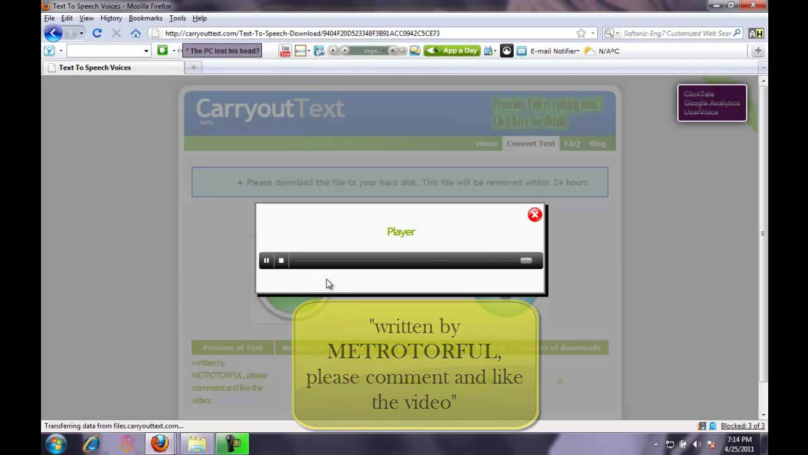Open tab list dropdown arrow

pyautogui.click(x=763, y=68)
